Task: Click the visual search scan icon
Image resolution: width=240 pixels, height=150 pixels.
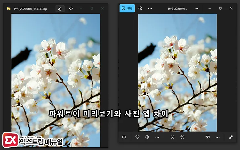Action: coord(172,137)
